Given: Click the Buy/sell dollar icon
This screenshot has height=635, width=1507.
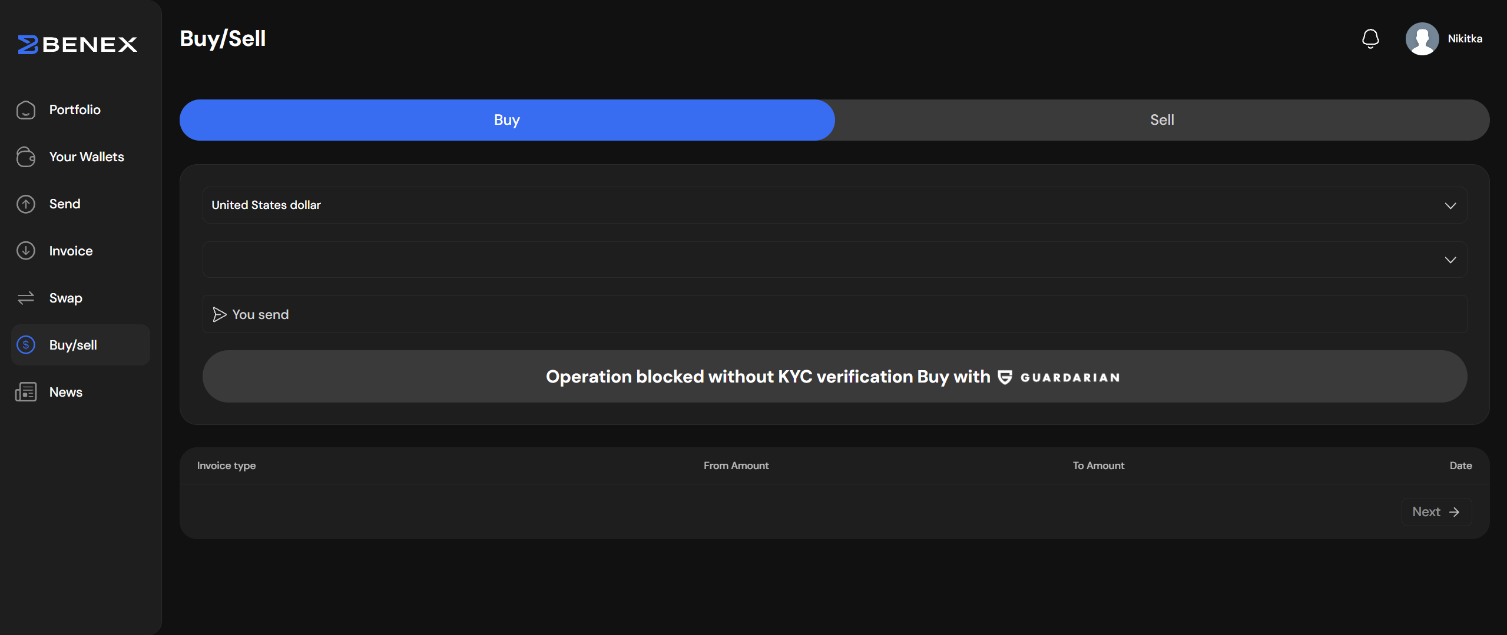Looking at the screenshot, I should tap(26, 345).
